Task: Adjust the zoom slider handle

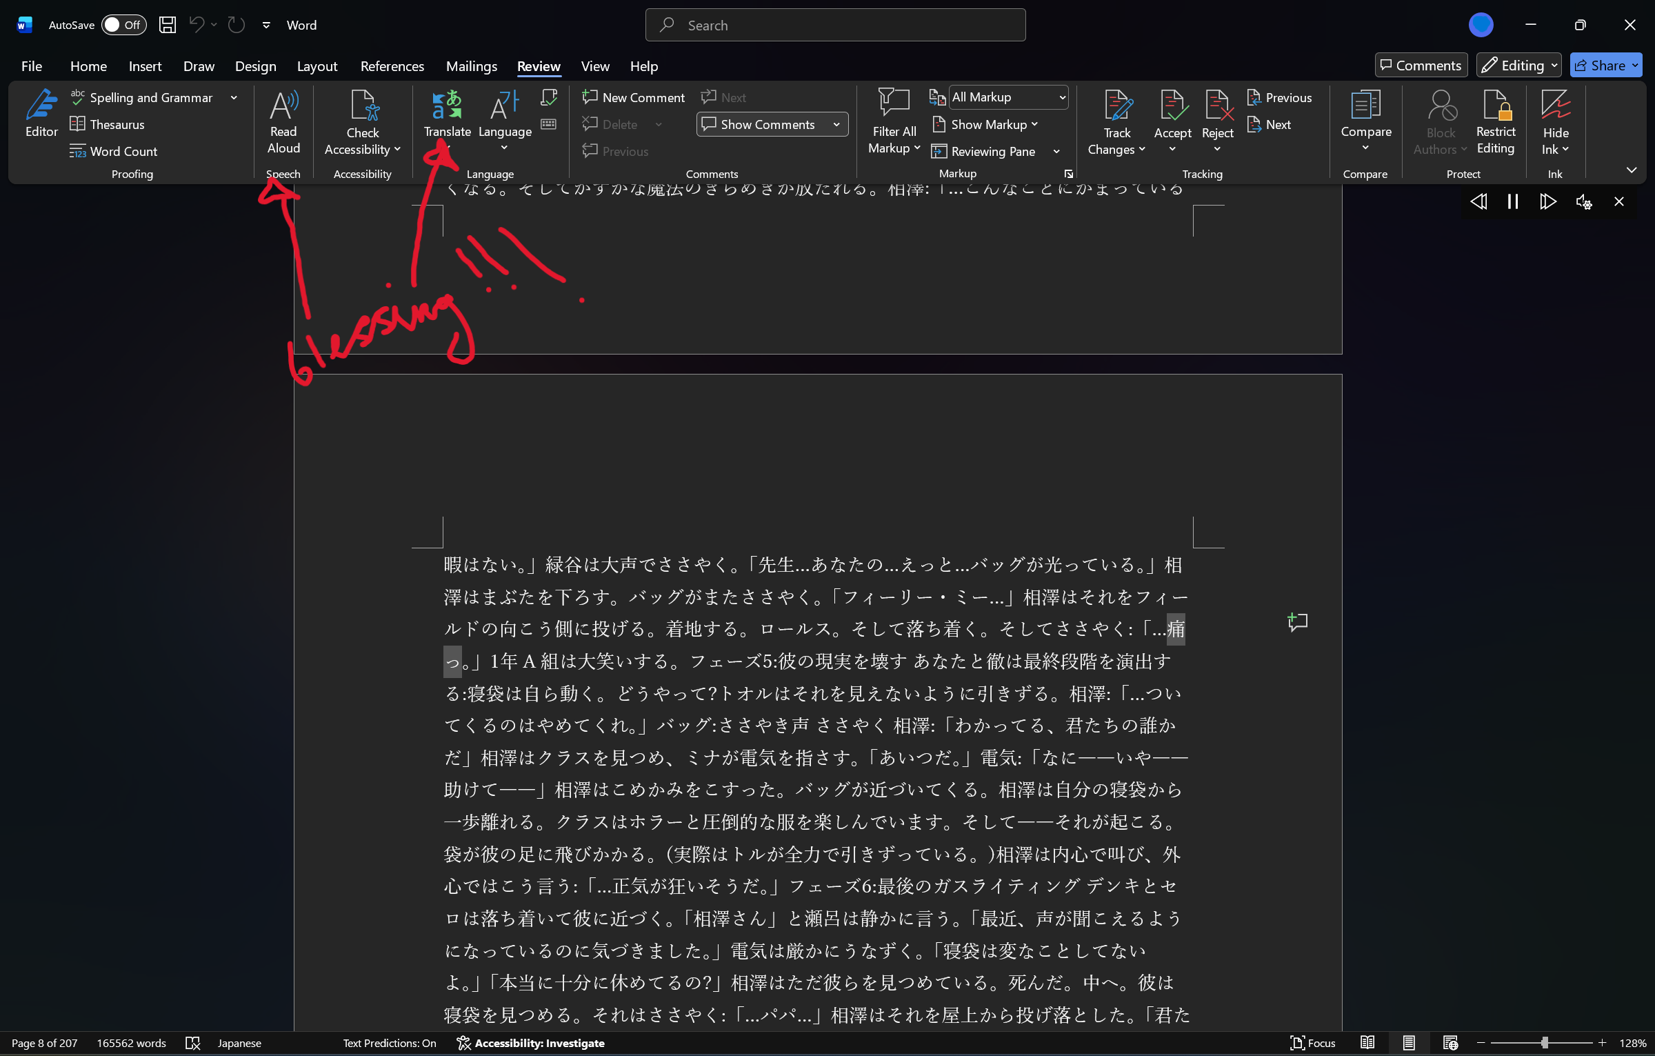Action: point(1545,1043)
